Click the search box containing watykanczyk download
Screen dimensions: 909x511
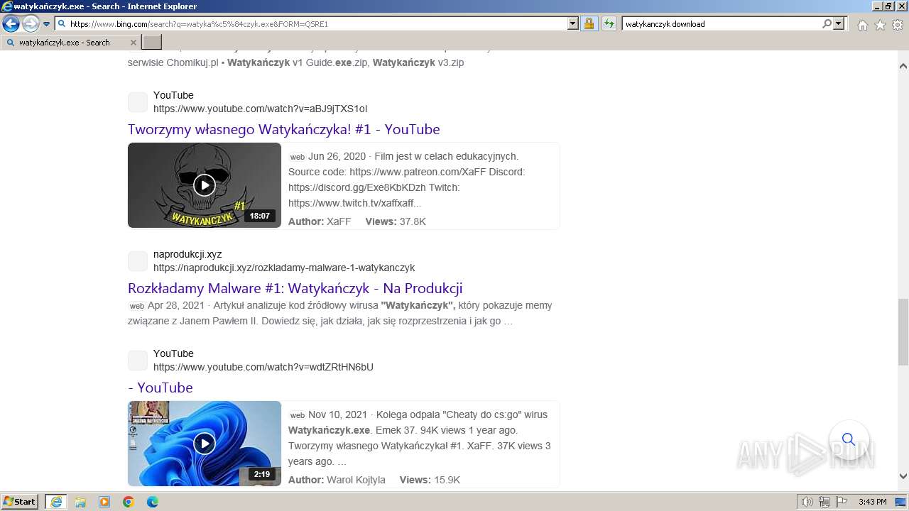coord(721,23)
